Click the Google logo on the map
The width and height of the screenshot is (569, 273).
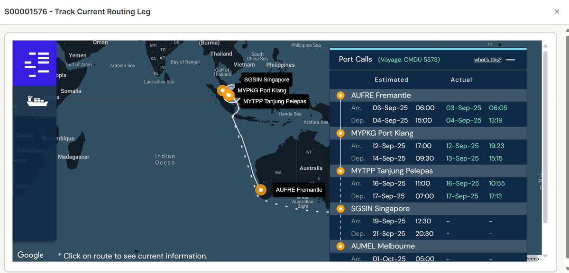[x=31, y=255]
